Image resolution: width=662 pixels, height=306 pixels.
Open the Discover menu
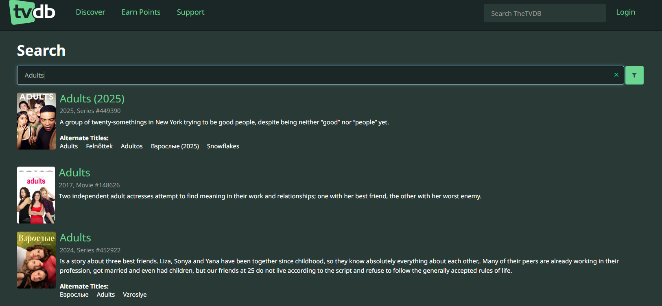click(x=90, y=12)
